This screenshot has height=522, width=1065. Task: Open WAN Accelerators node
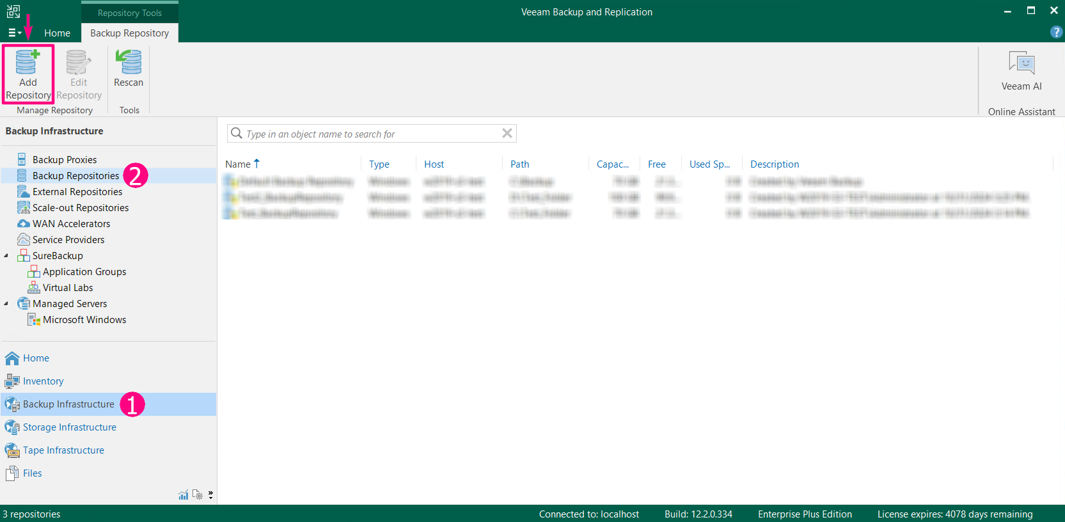pyautogui.click(x=71, y=224)
